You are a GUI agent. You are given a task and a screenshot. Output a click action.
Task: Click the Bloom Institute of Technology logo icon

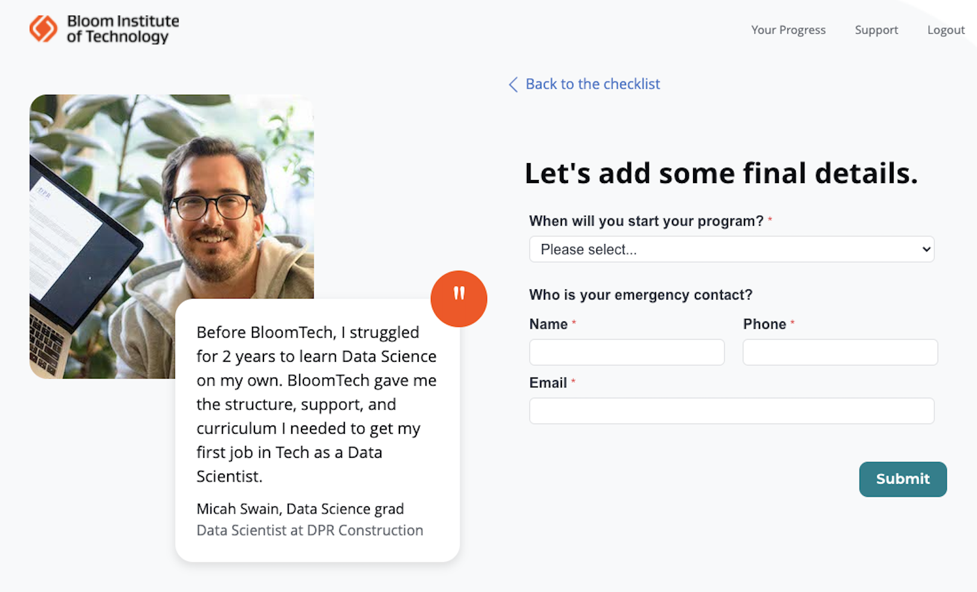44,29
